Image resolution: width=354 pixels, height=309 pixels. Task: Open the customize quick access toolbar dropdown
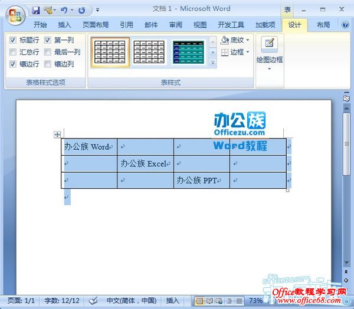[x=97, y=9]
